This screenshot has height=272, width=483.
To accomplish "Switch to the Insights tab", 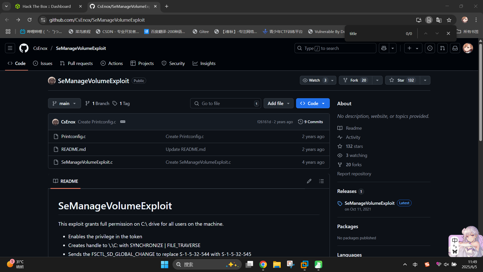I will [204, 63].
